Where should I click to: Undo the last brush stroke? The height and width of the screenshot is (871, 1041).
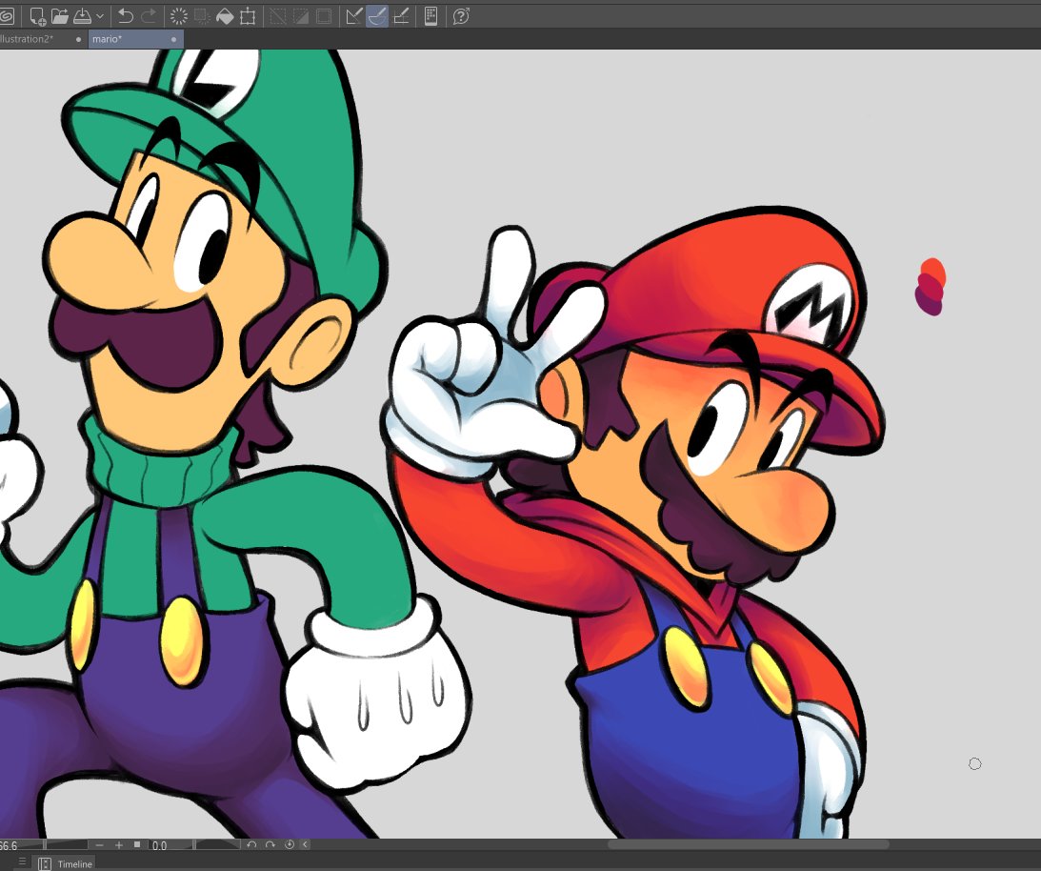[x=126, y=16]
